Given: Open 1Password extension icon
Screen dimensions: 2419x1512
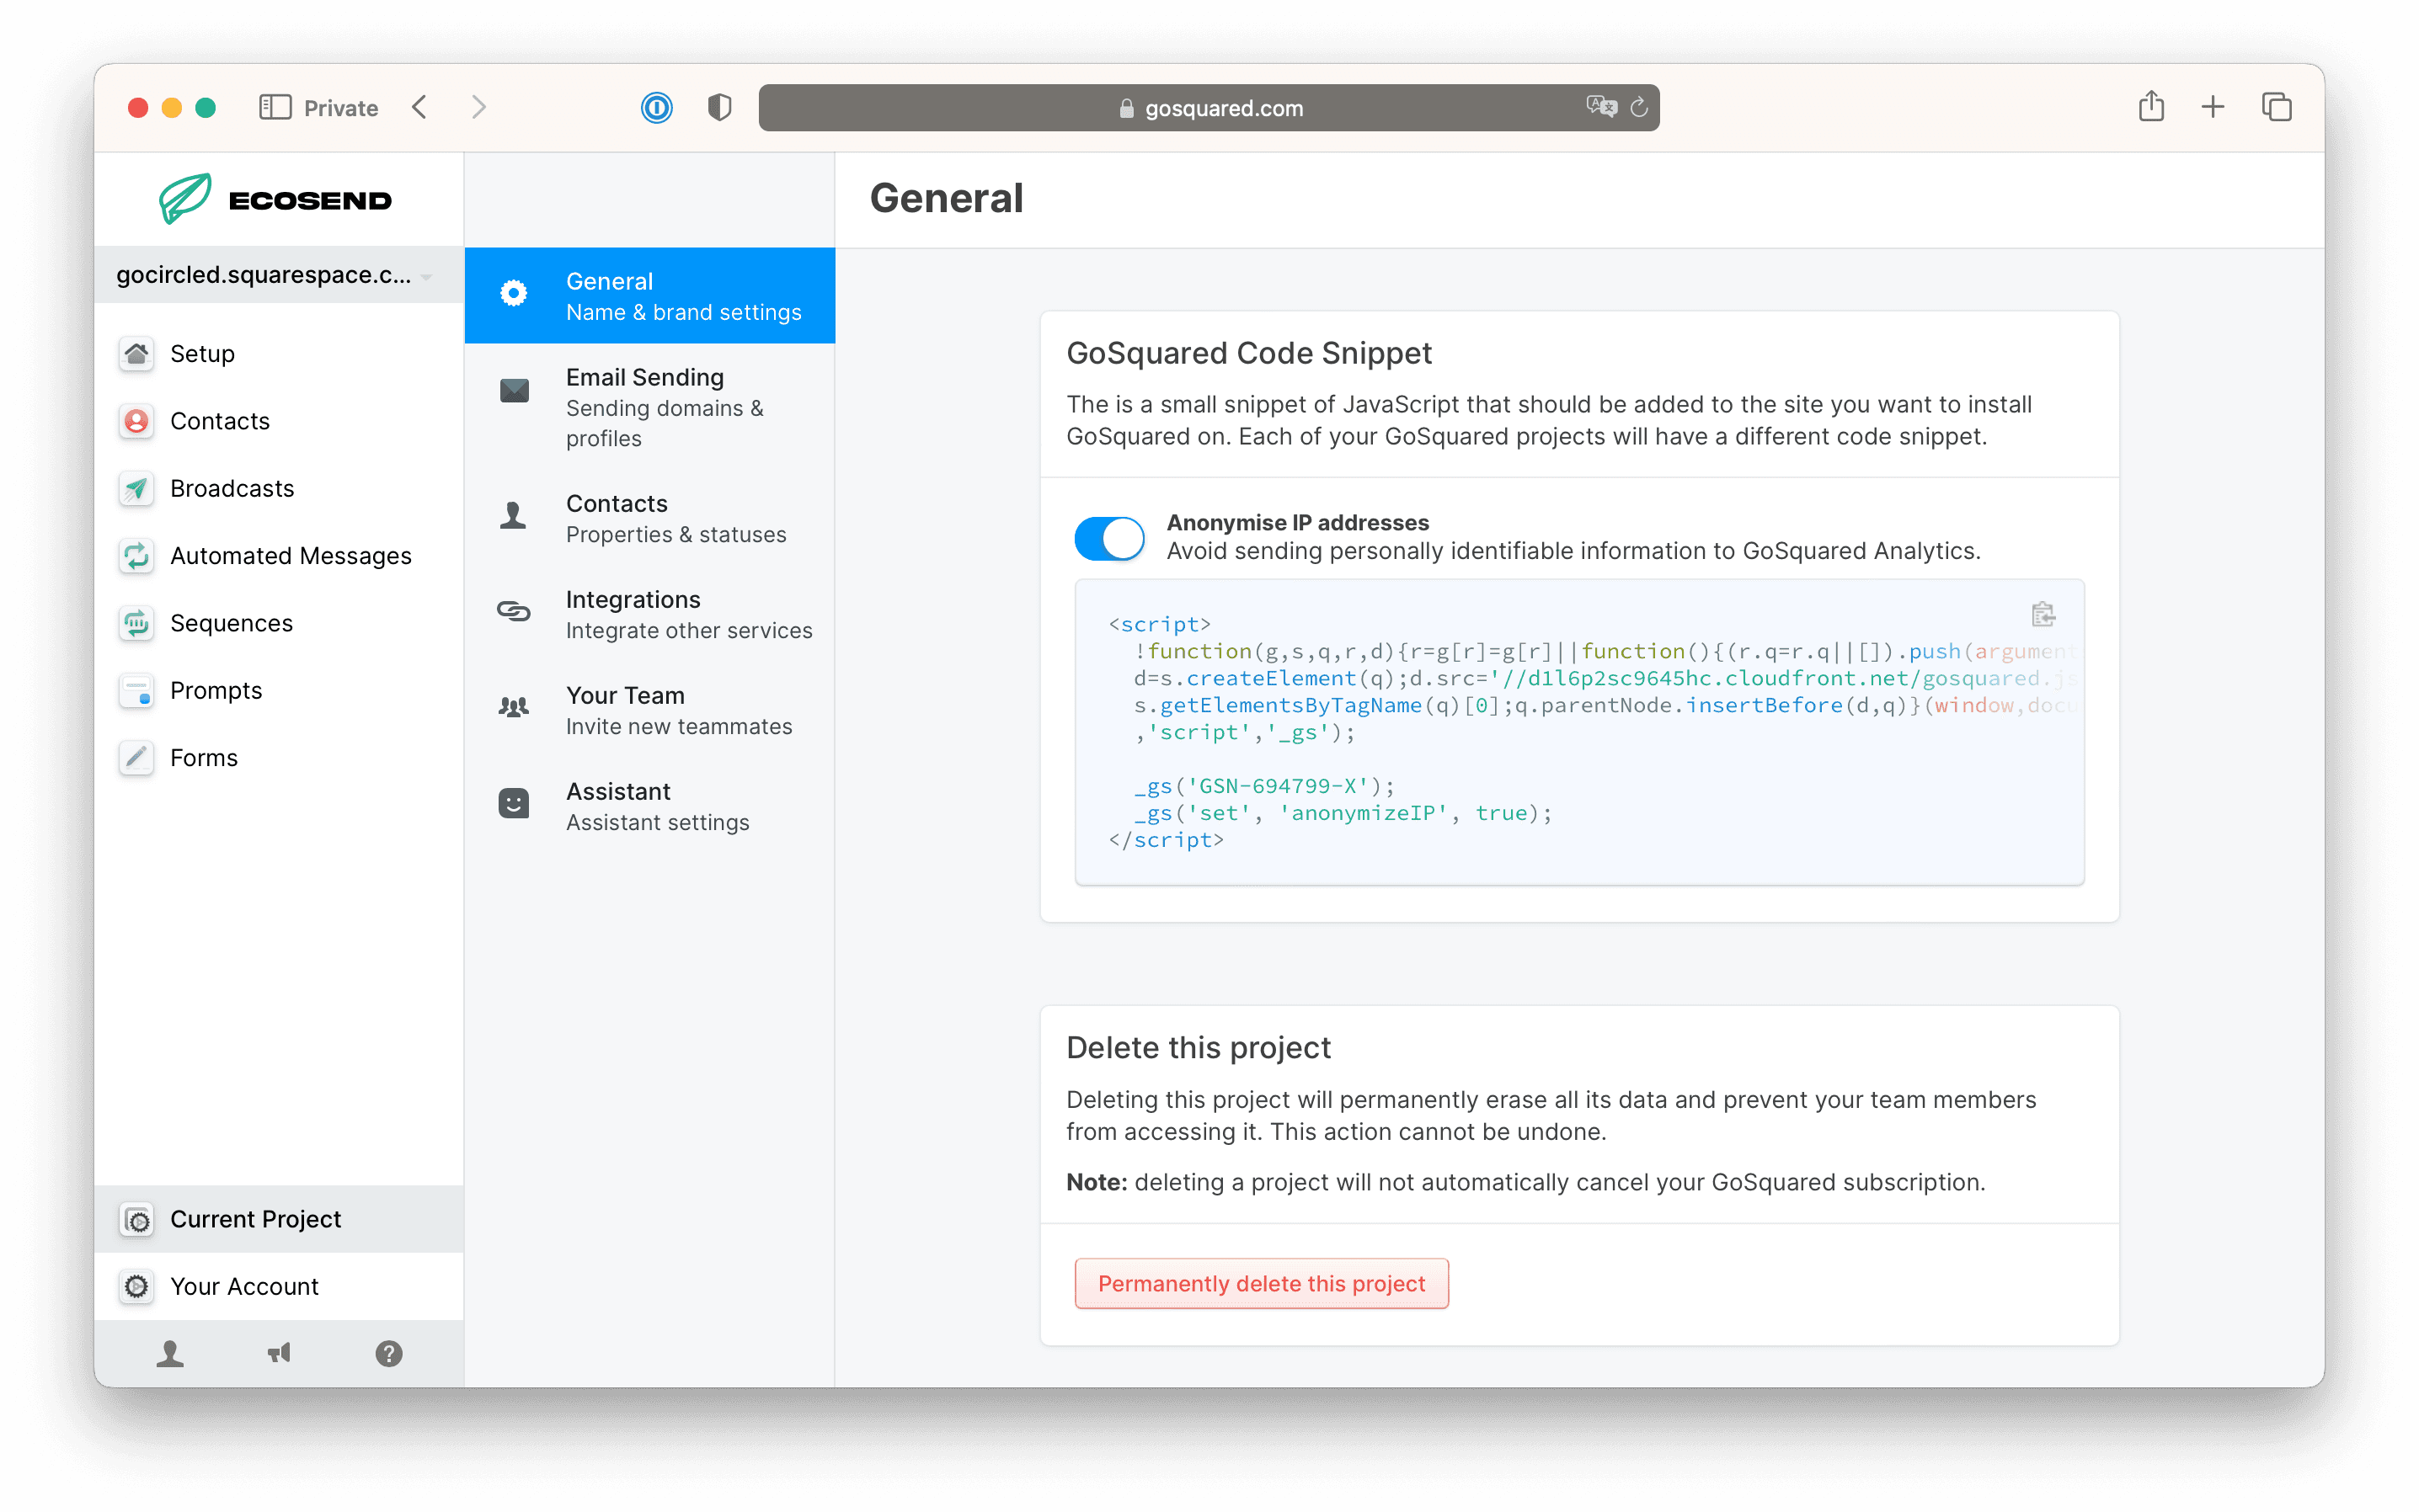Looking at the screenshot, I should 656,107.
